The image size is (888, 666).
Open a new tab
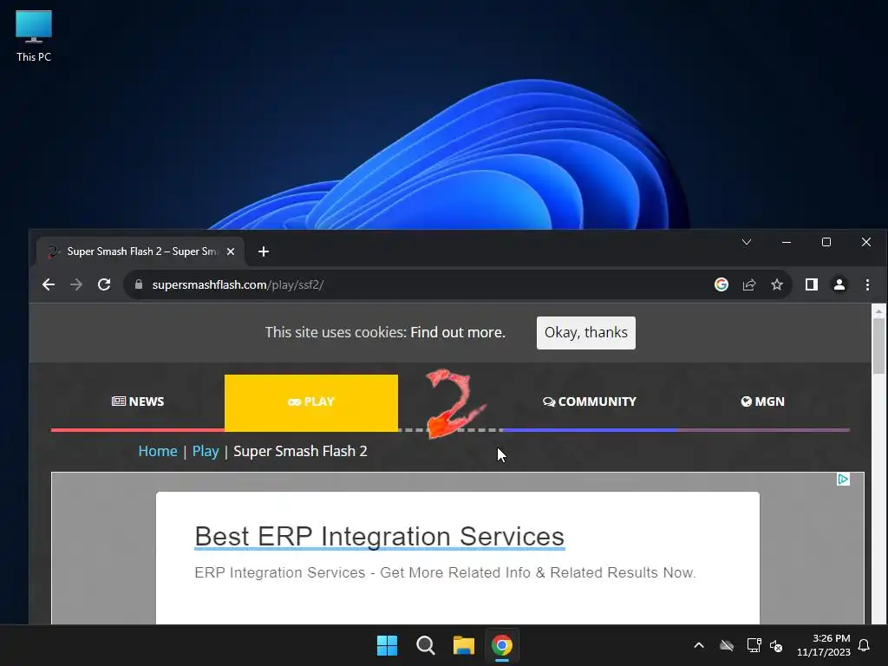264,251
